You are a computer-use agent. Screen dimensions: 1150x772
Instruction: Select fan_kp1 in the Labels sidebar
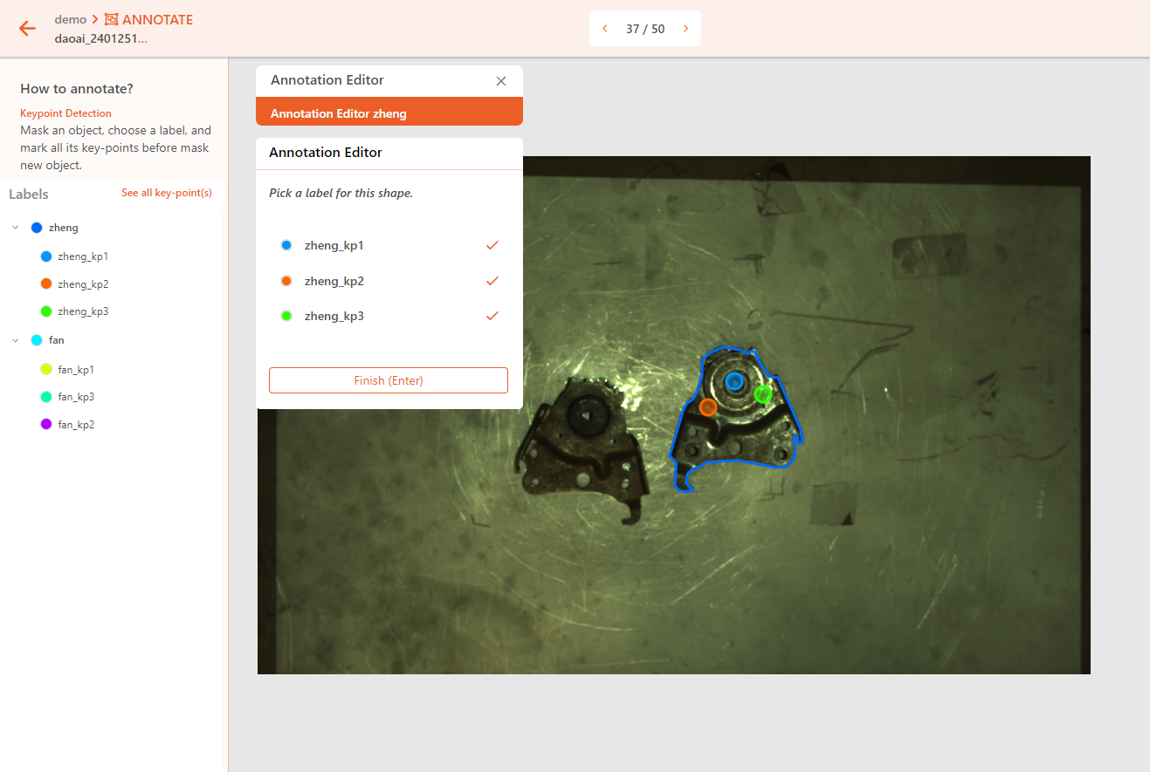76,370
